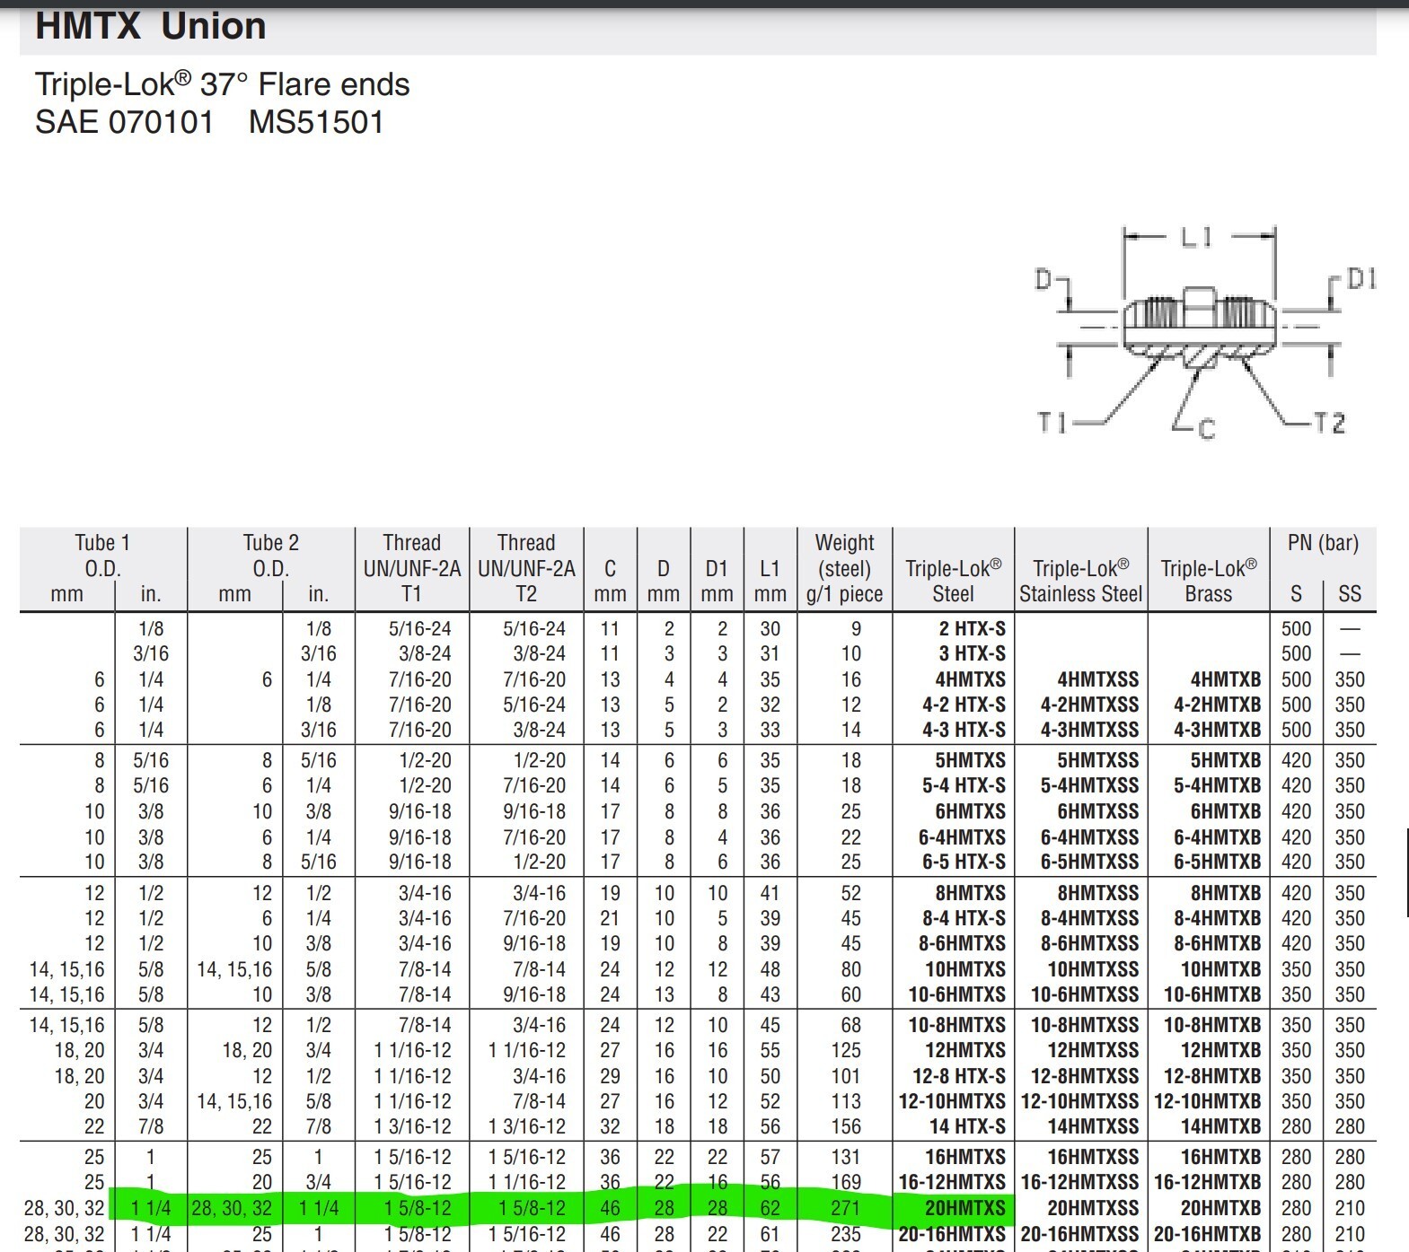This screenshot has height=1252, width=1409.
Task: Click the Triple-Lok Stainless Steel column header
Action: coord(1080,581)
